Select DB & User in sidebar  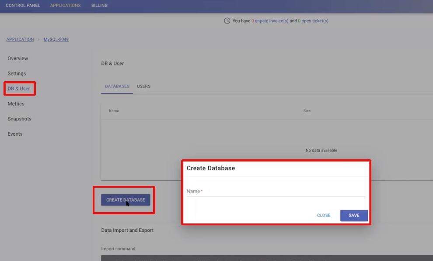pyautogui.click(x=19, y=89)
